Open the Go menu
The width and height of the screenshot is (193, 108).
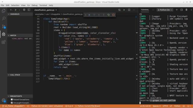28,5
